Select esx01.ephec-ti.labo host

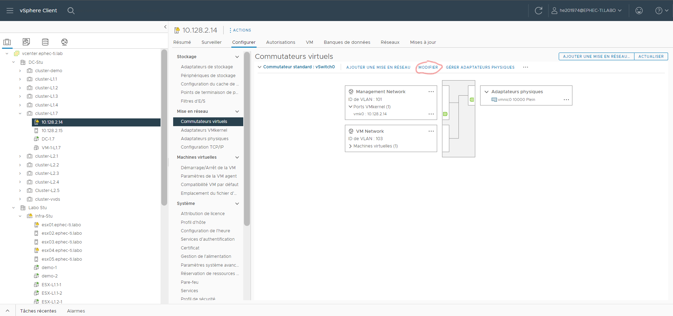(x=61, y=225)
